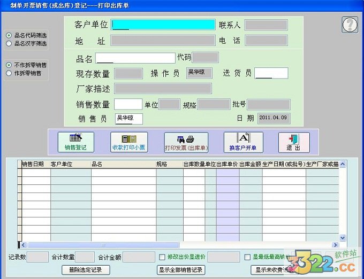
Task: Click the 操作员 operator field
Action: point(199,73)
